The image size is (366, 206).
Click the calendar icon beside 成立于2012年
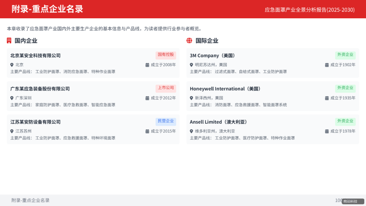point(147,98)
